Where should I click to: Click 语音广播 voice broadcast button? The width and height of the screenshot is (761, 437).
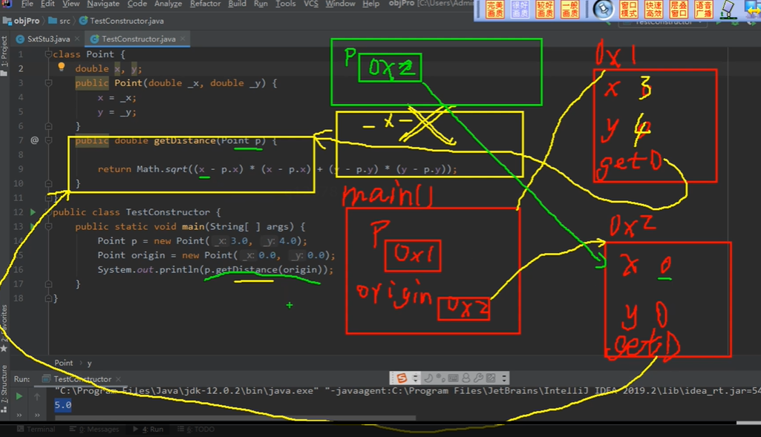pos(703,10)
